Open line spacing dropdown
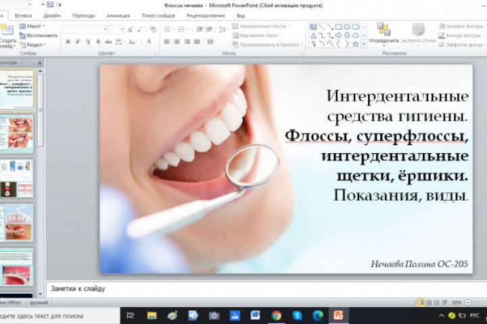The image size is (487, 324). [x=223, y=30]
